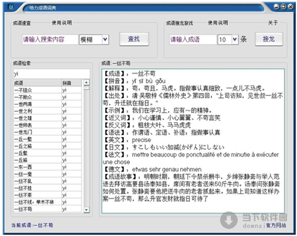297x236 pixels.
Task: Select the 一丘壑 row
Action: point(48,153)
